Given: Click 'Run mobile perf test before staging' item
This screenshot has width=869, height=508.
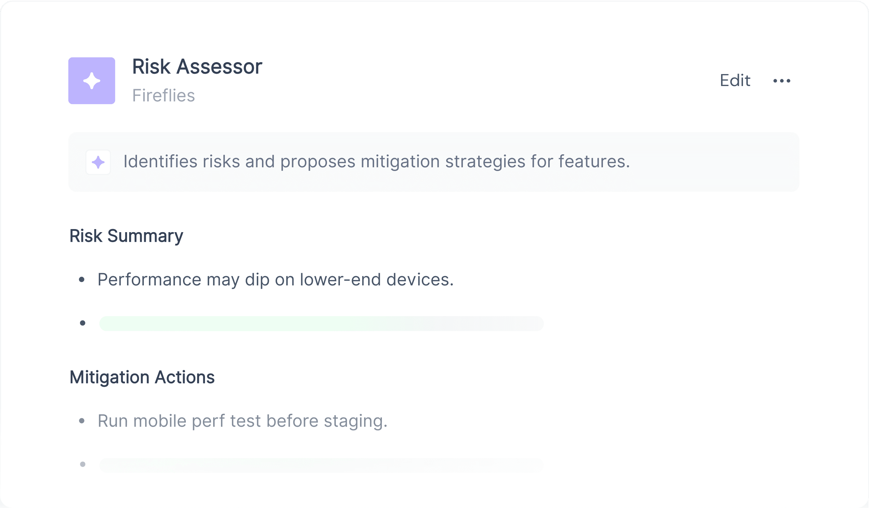Looking at the screenshot, I should (x=243, y=421).
